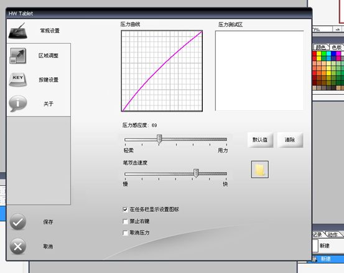Enable the 取消压力 checkbox
344x273 pixels.
[x=125, y=232]
